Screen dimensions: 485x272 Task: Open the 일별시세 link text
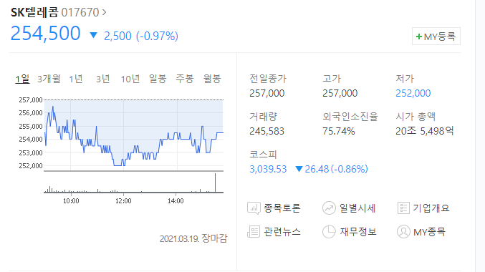coord(357,208)
